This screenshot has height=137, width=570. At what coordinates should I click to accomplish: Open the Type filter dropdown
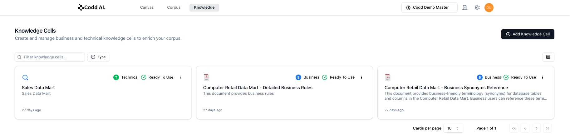point(98,57)
